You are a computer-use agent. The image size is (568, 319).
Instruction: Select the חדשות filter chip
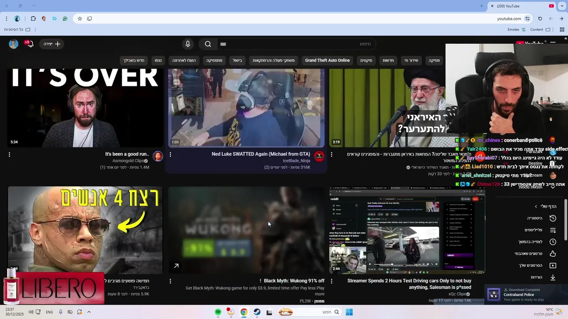[x=388, y=60]
